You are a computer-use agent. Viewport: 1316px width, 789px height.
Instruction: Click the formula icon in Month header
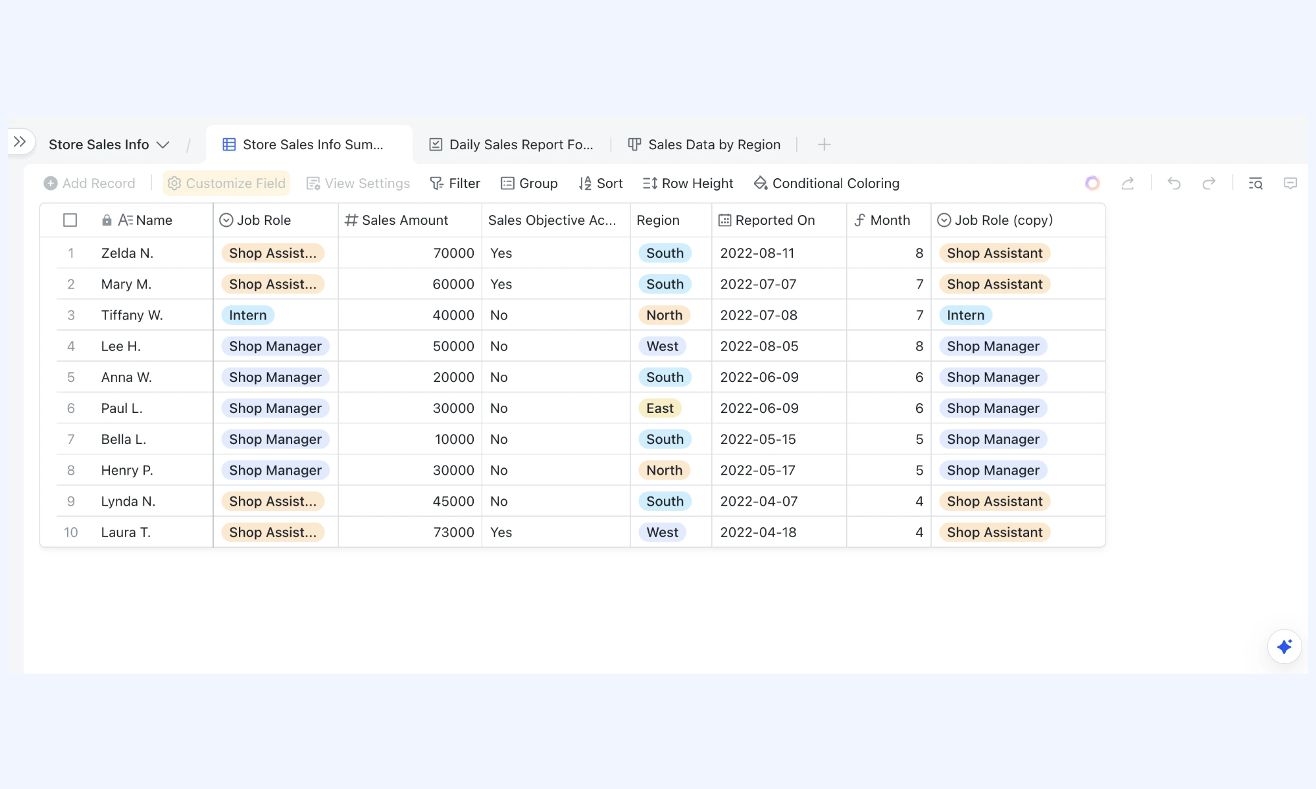tap(860, 220)
